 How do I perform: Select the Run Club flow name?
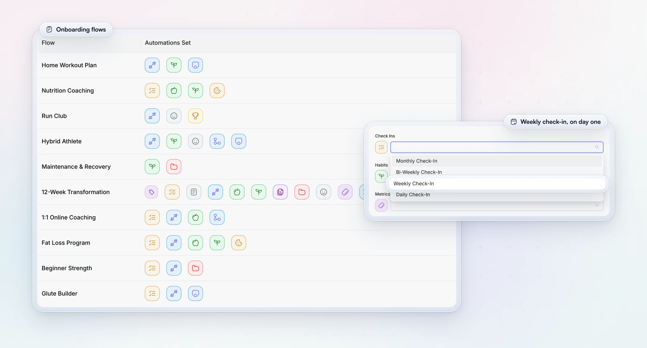[54, 116]
